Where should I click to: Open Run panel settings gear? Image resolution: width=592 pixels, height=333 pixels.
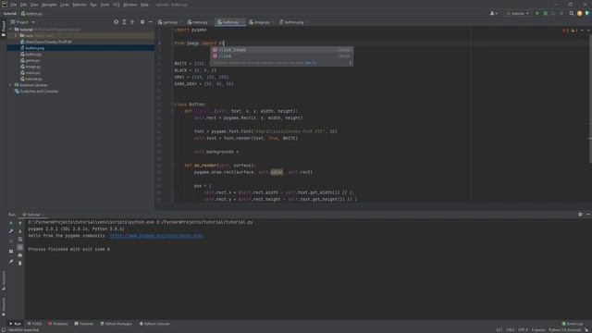click(580, 214)
